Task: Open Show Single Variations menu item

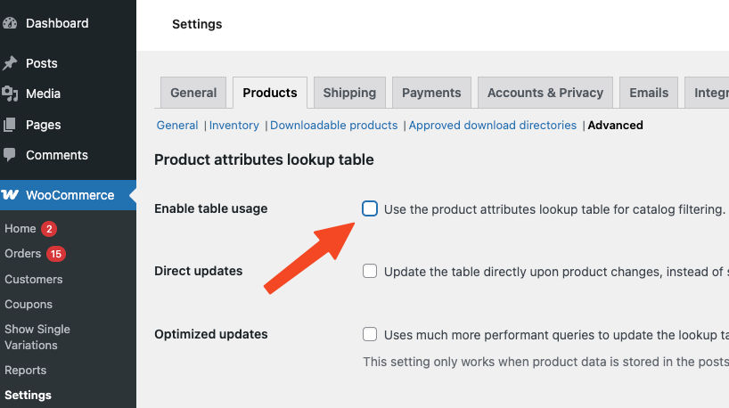Action: point(37,337)
